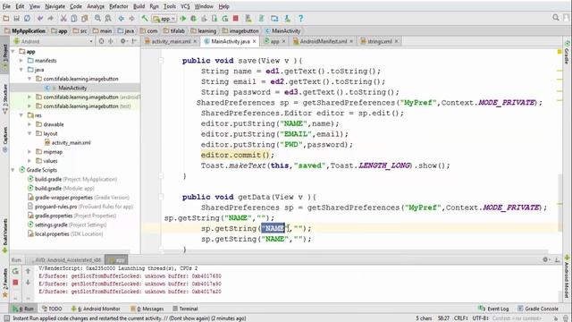Open the Terminal tool window
The height and width of the screenshot is (322, 572).
click(x=185, y=309)
